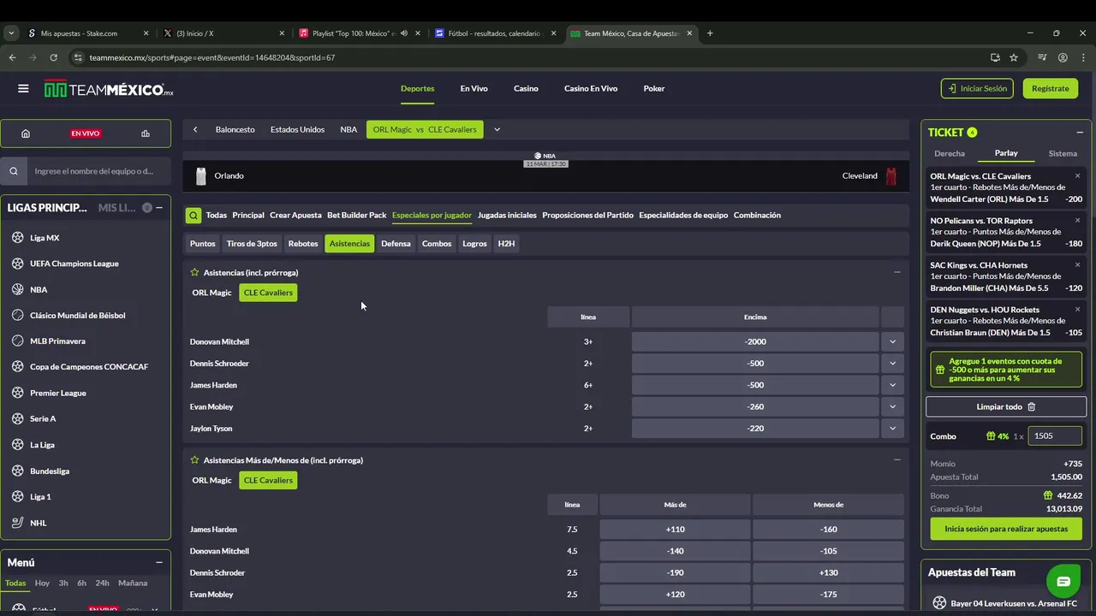Edit the combo stake amount field showing 1505

tap(1055, 436)
